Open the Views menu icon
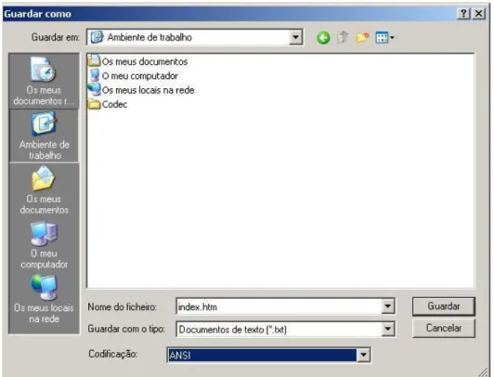Viewport: 494px width, 377px height. (x=384, y=38)
